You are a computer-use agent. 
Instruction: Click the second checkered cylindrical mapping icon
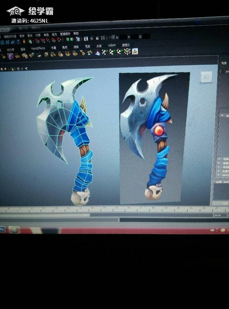112,52
